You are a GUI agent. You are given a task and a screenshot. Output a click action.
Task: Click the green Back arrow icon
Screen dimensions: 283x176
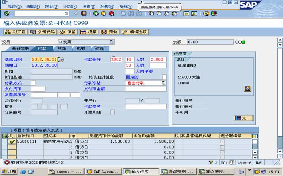click(x=96, y=14)
